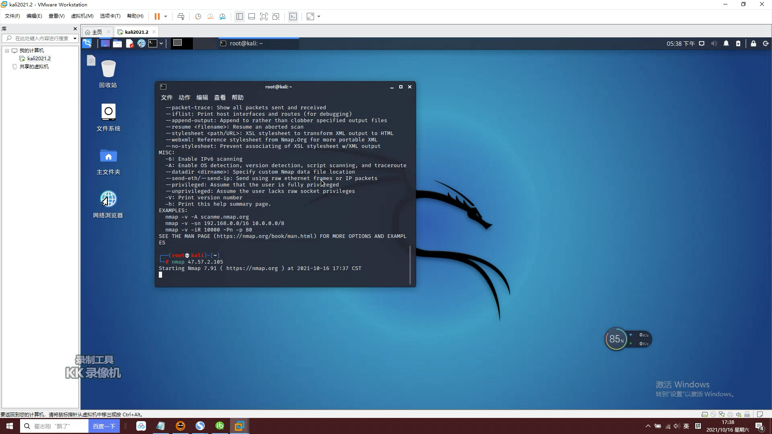Click the lock screen icon in Kali panel
The width and height of the screenshot is (772, 434).
tap(754, 43)
